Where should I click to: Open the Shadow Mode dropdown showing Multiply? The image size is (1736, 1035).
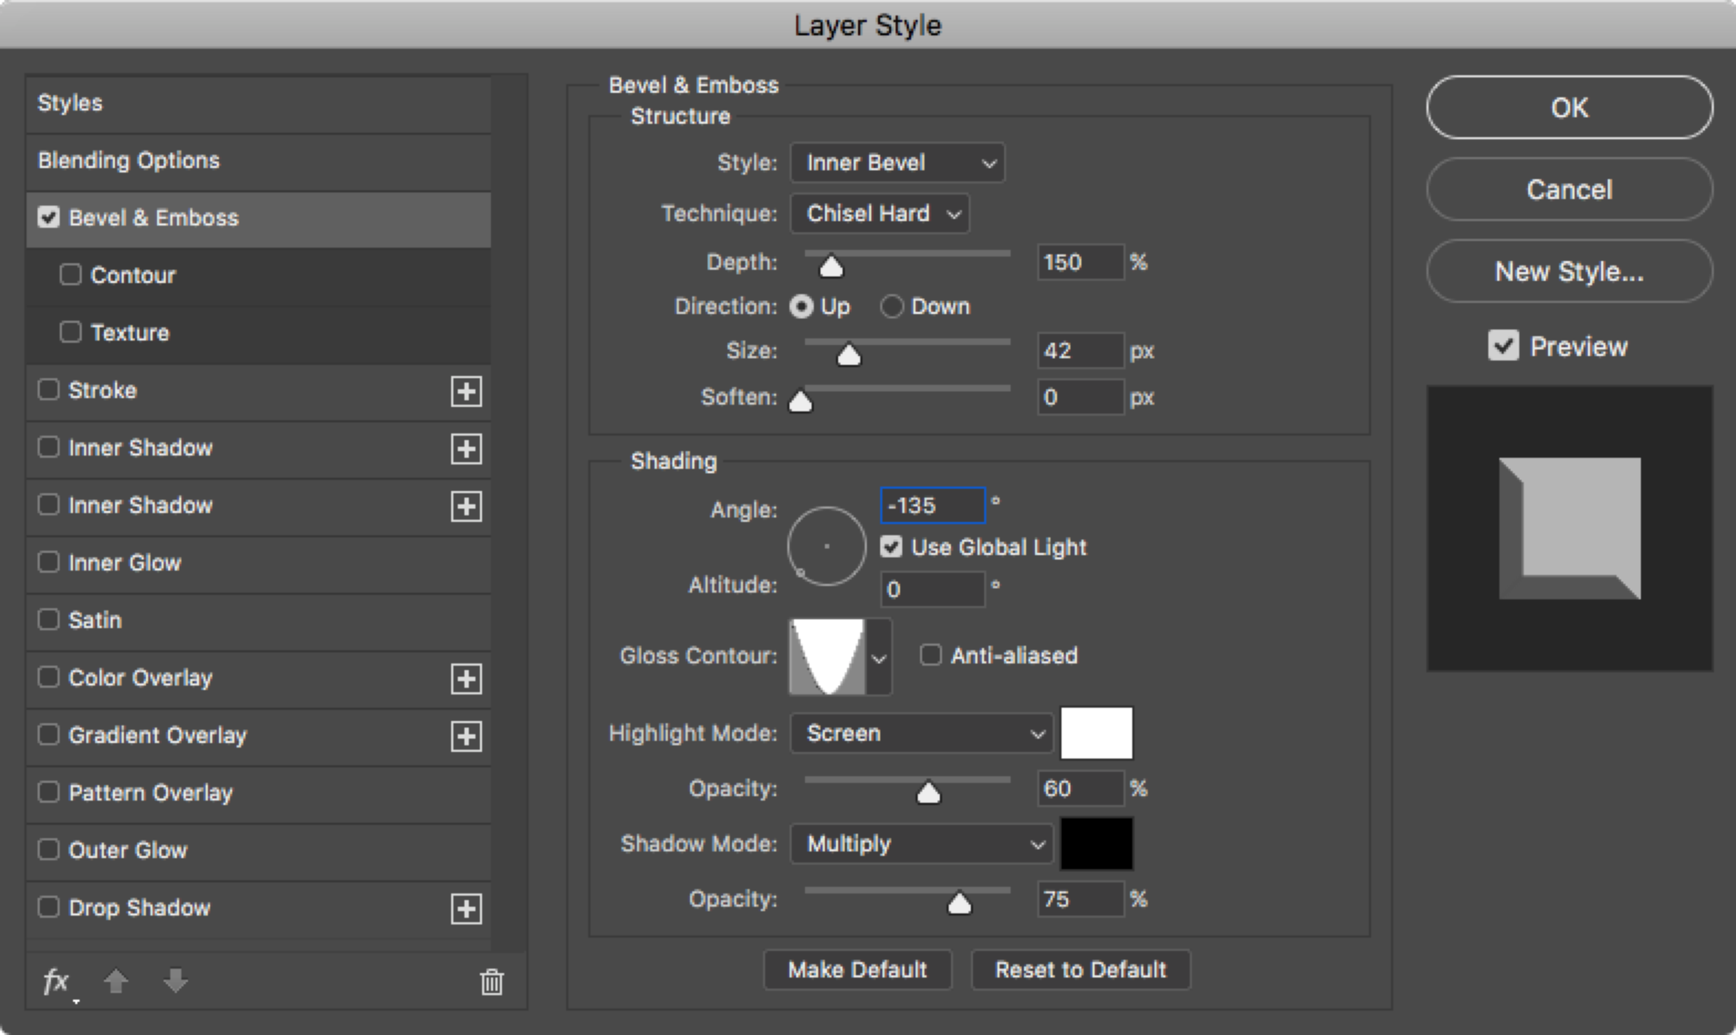tap(921, 844)
